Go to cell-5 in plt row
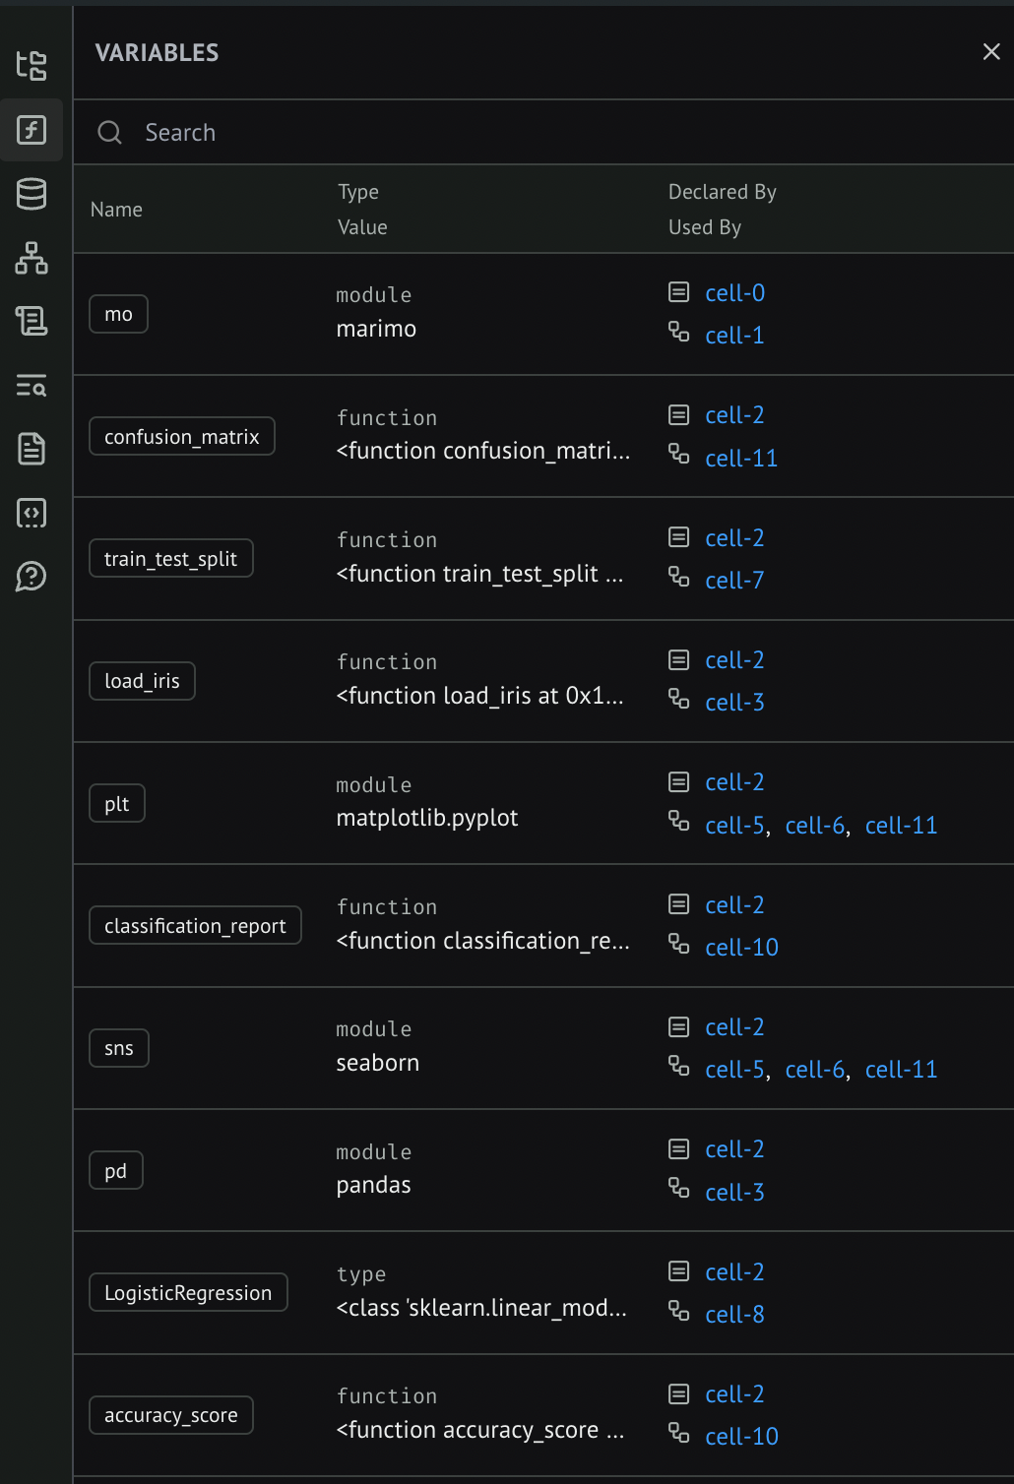 pyautogui.click(x=735, y=826)
